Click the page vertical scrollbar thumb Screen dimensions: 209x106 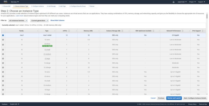coord(207,16)
